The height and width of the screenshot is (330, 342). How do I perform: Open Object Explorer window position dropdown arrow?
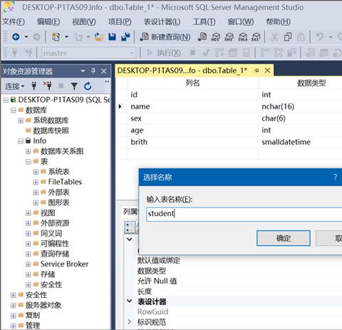click(x=83, y=71)
